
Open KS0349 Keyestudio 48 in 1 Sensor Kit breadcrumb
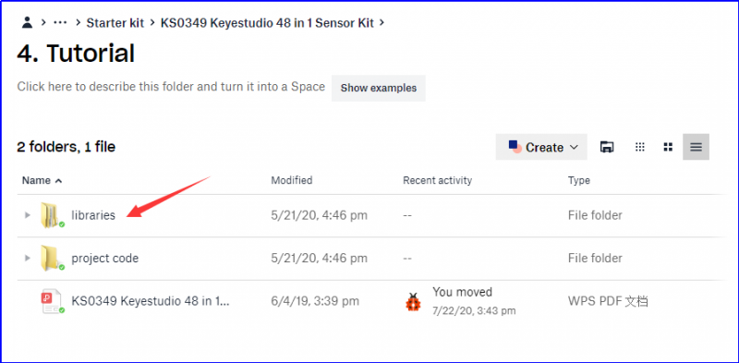point(267,22)
